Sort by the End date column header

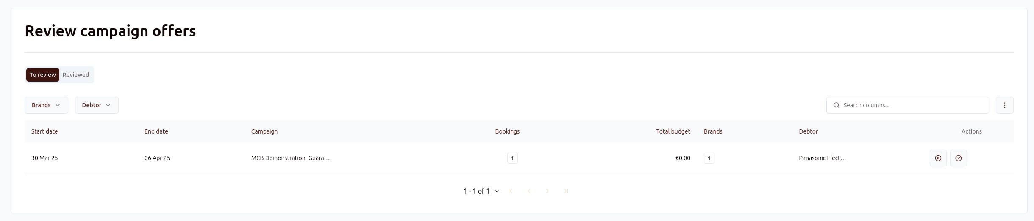point(156,131)
